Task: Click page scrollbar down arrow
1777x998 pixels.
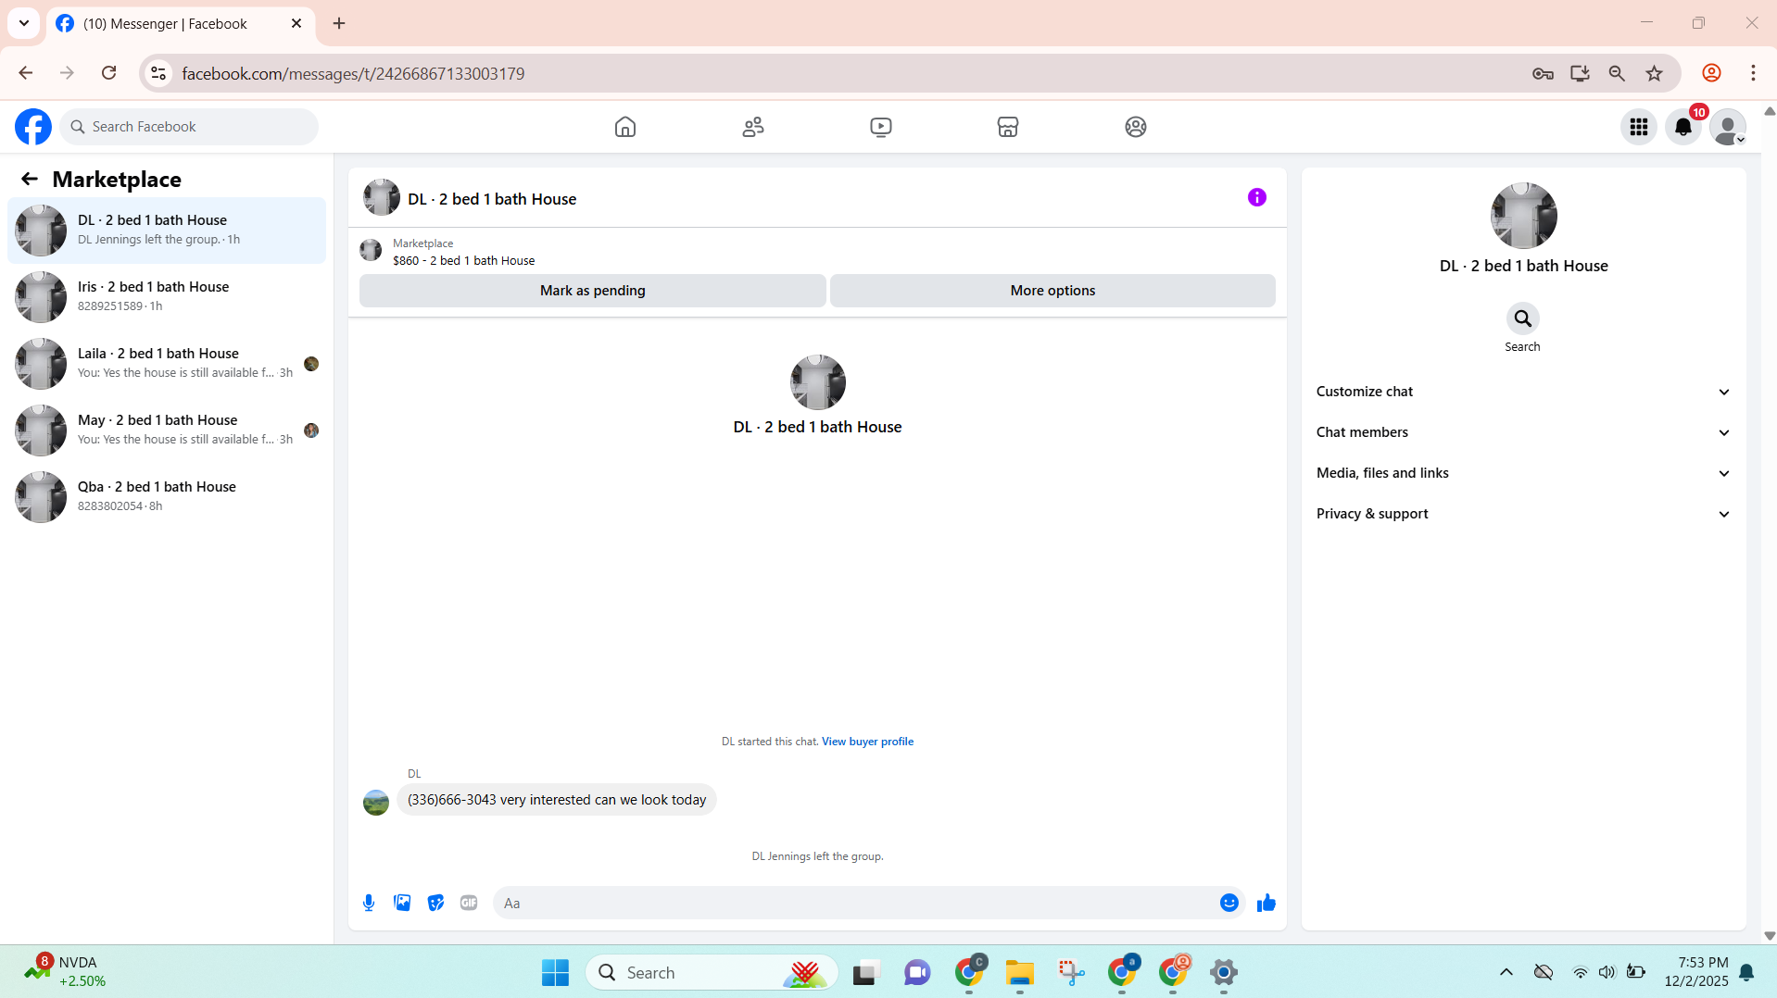Action: coord(1770,936)
